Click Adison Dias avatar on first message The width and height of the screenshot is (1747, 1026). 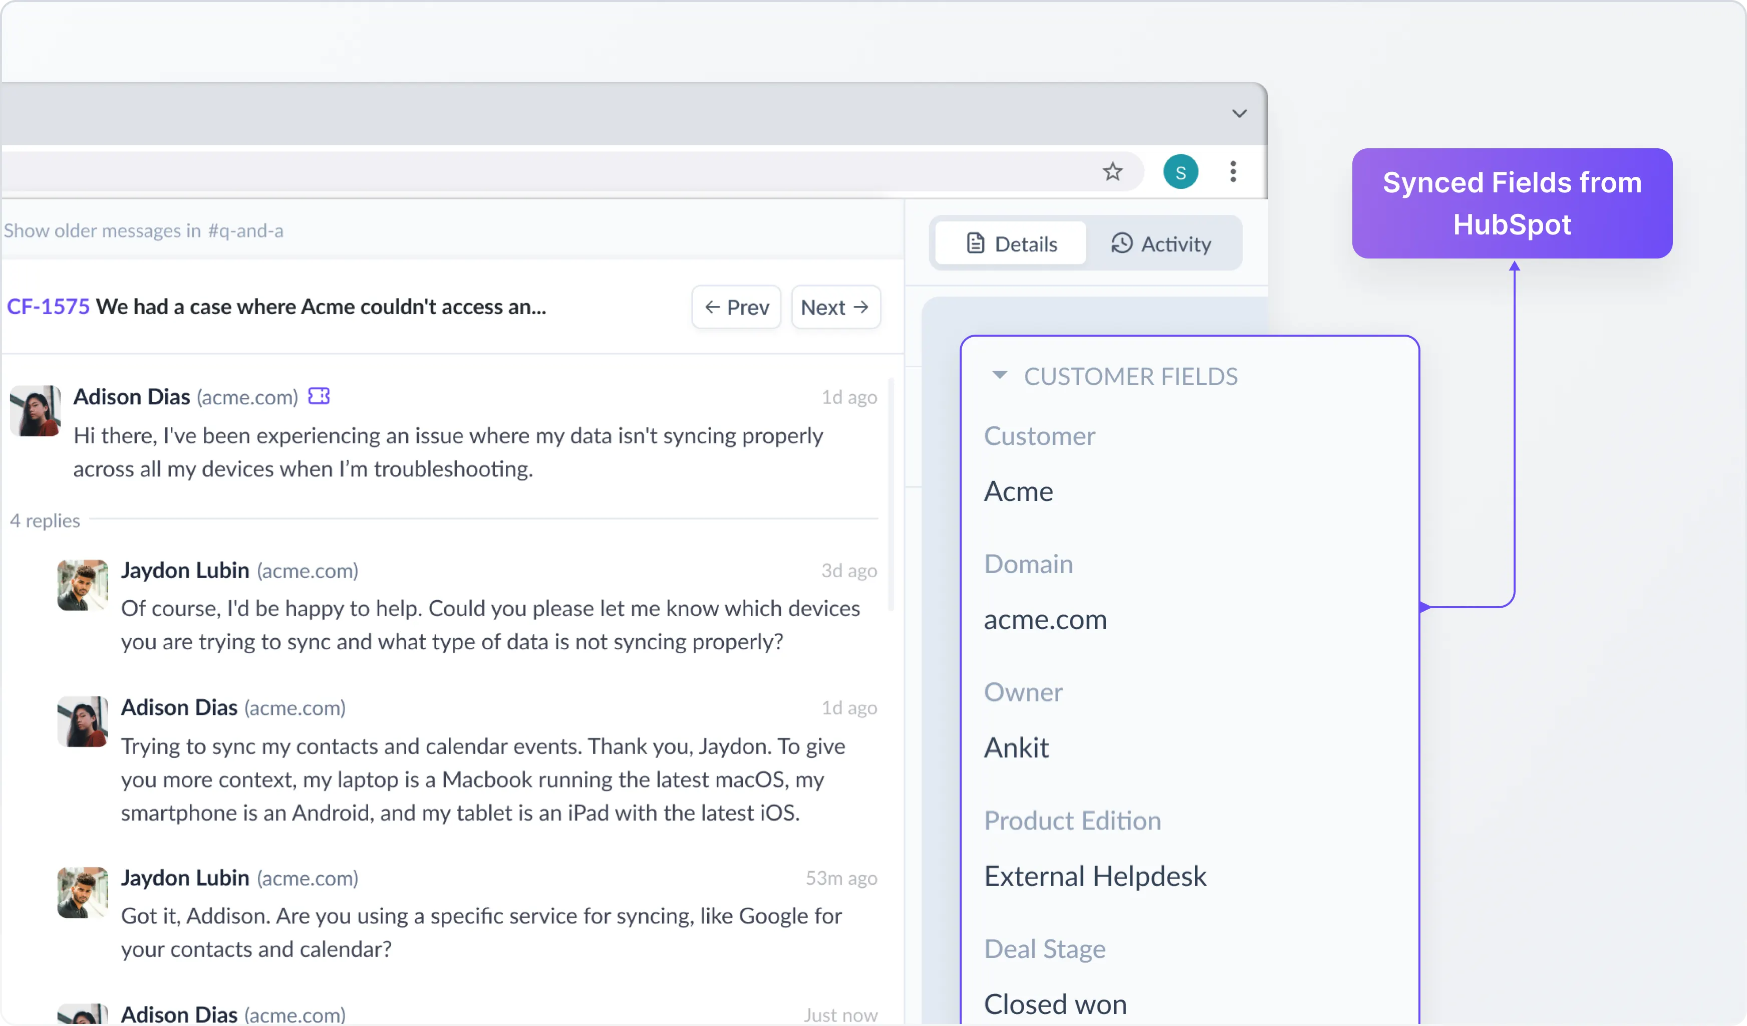[35, 410]
